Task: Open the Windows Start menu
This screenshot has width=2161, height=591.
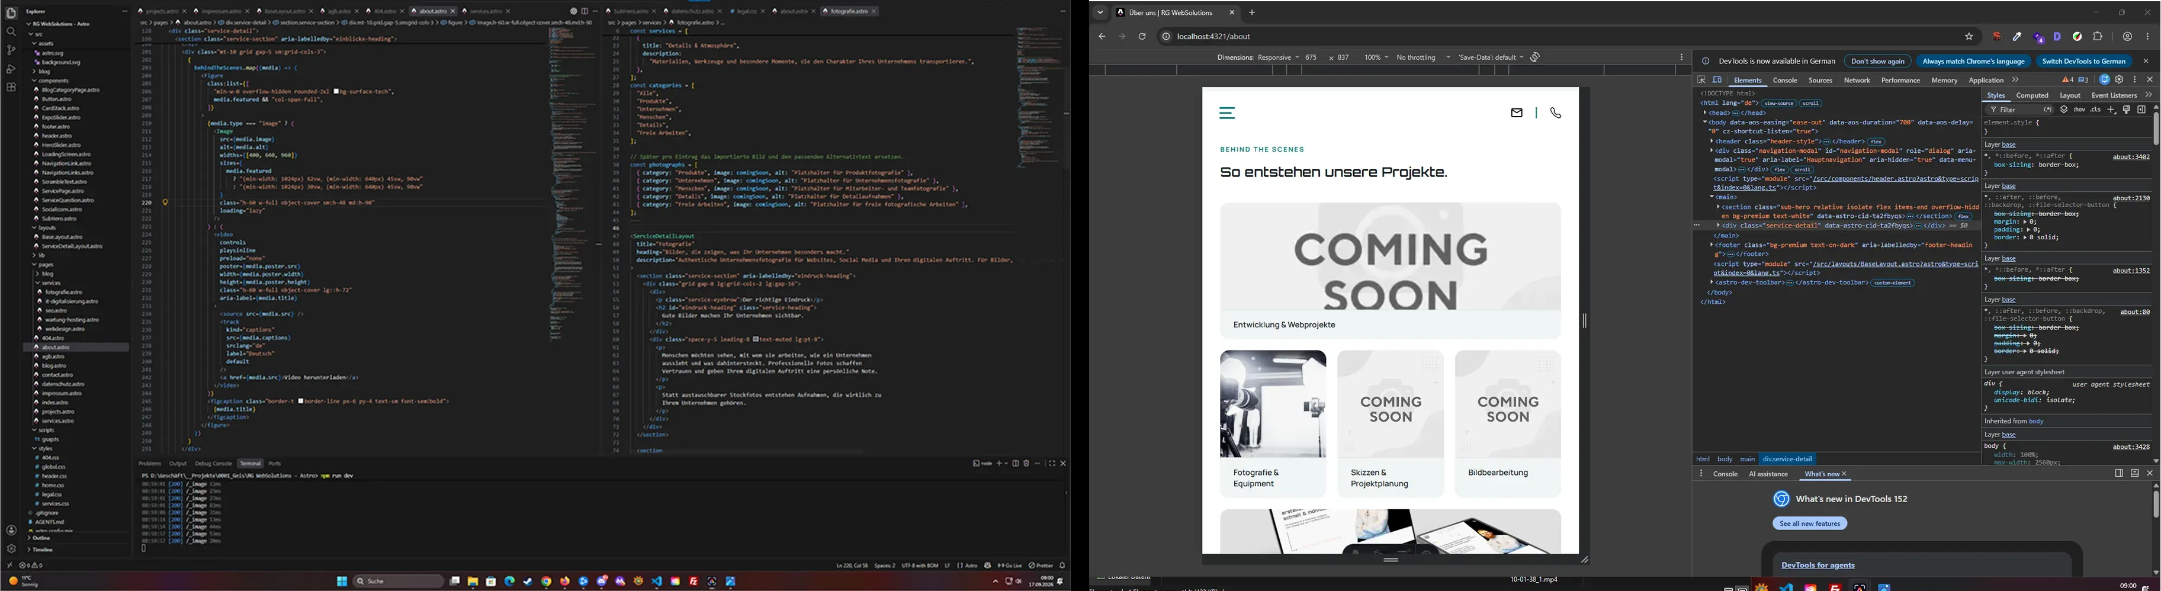Action: point(342,582)
